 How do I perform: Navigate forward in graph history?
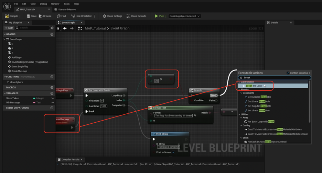(72, 28)
